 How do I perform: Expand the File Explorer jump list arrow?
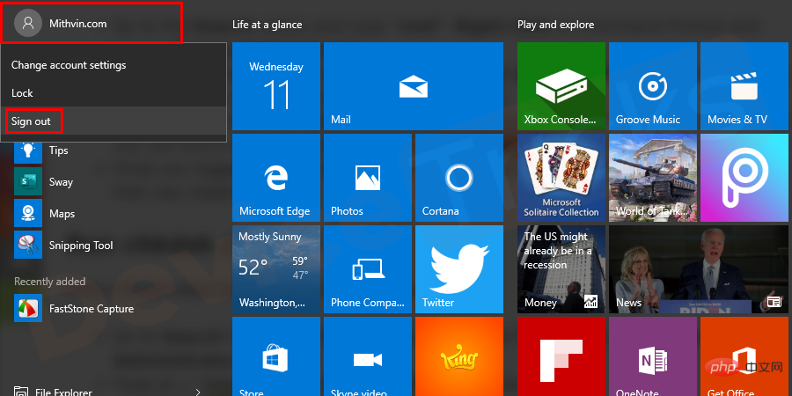[197, 392]
